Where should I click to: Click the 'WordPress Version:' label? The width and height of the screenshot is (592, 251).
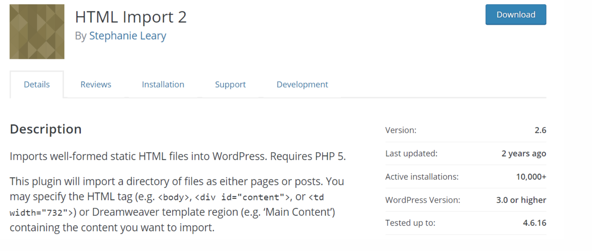pos(423,200)
